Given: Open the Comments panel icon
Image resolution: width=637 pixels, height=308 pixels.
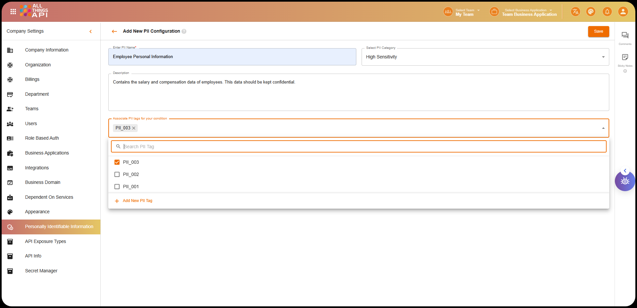Looking at the screenshot, I should 625,36.
